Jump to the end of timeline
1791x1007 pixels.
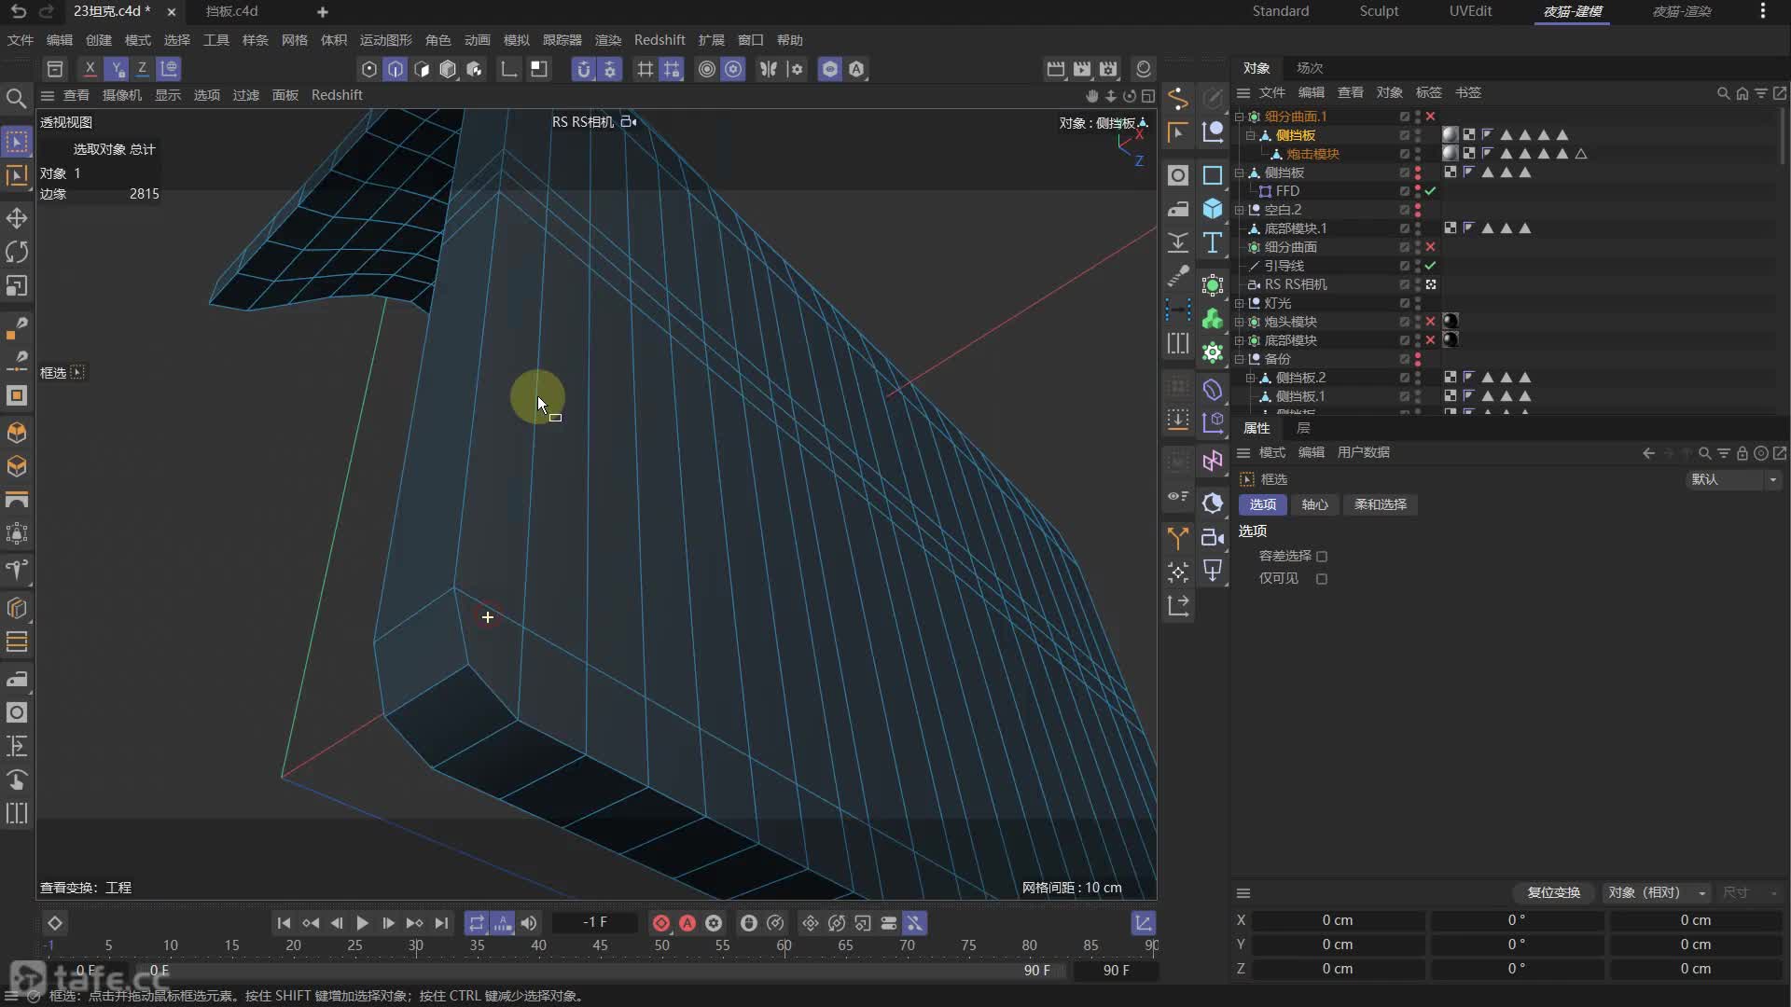click(441, 923)
